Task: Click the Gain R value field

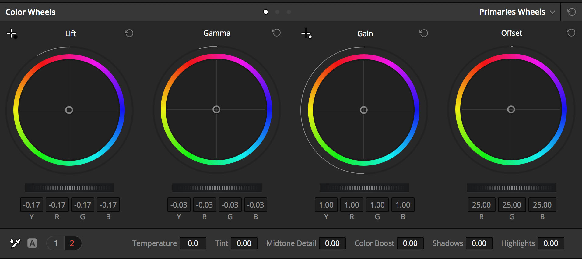Action: tap(352, 205)
